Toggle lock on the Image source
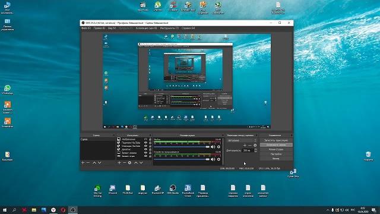The height and width of the screenshot is (214, 380). (150, 139)
